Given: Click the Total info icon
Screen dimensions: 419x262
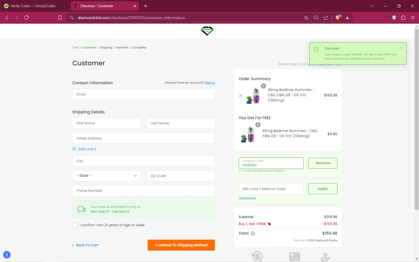Looking at the screenshot, I should (x=253, y=234).
